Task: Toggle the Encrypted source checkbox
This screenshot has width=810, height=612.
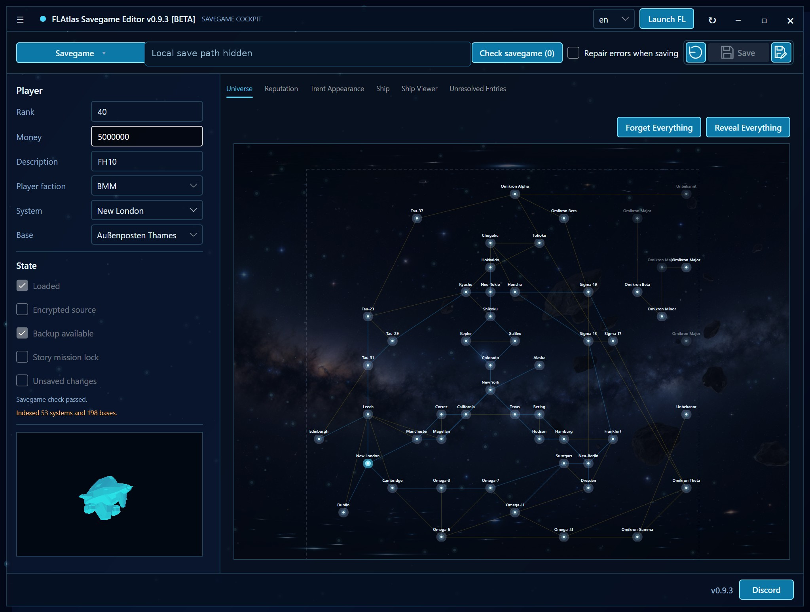Action: point(22,309)
